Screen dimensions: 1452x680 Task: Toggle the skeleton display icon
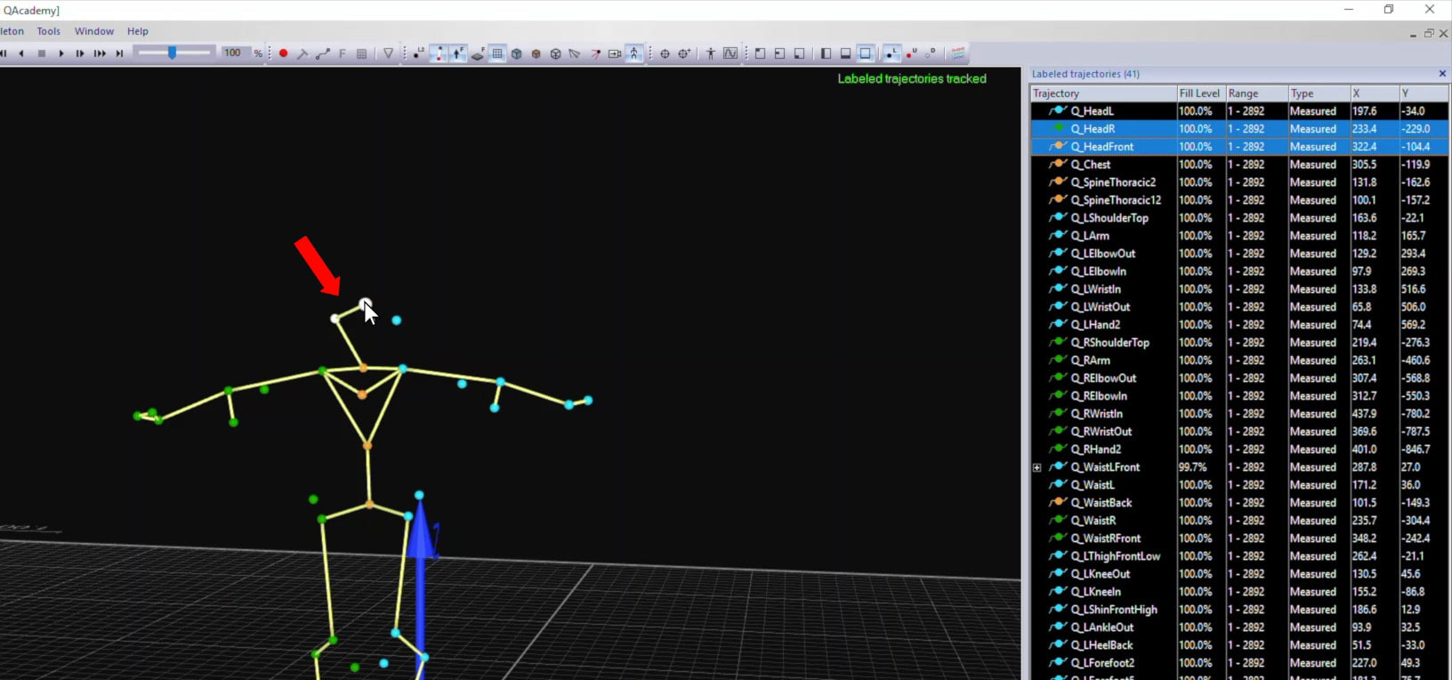point(634,53)
